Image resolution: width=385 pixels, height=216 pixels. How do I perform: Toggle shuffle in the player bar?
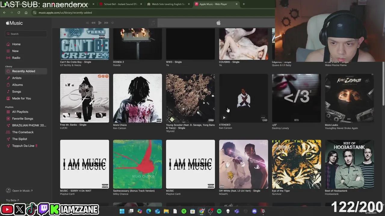(87, 23)
